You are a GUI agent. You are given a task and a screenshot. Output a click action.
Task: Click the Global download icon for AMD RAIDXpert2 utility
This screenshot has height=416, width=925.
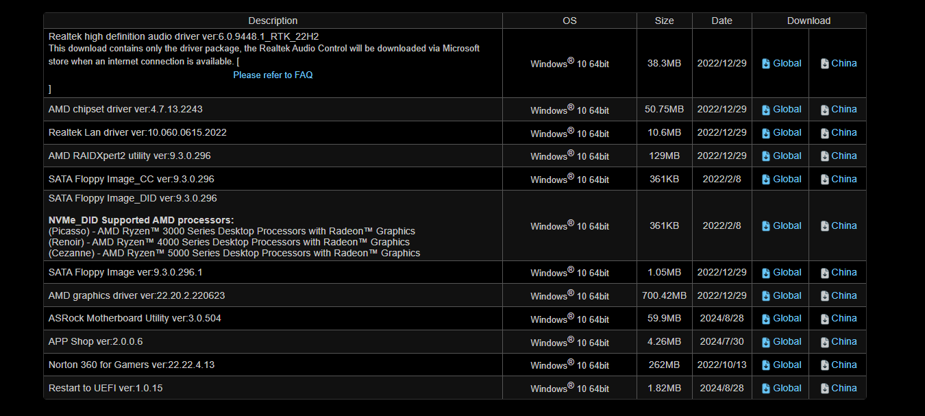tap(766, 156)
